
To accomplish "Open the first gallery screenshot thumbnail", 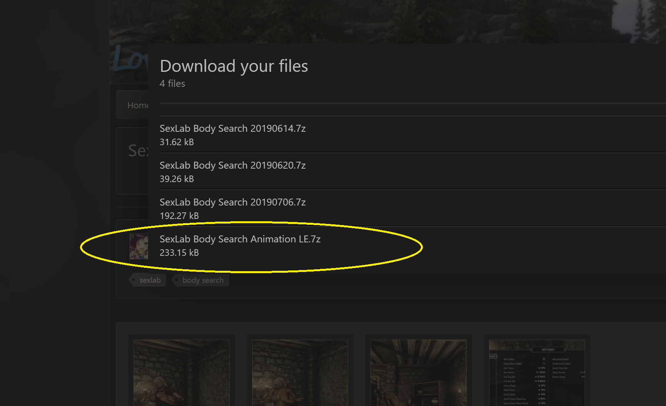I will point(182,373).
